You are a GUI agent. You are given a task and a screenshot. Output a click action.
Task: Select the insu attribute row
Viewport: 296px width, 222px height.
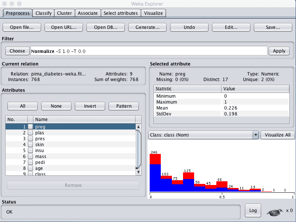pos(70,150)
